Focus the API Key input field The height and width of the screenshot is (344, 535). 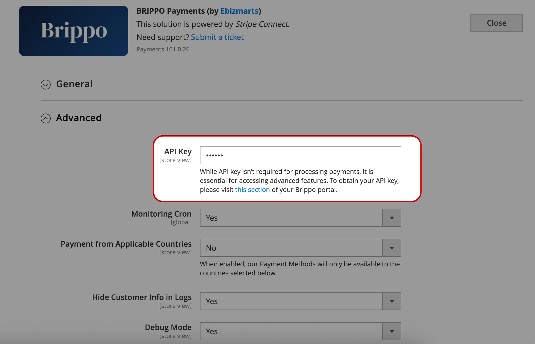click(x=300, y=155)
